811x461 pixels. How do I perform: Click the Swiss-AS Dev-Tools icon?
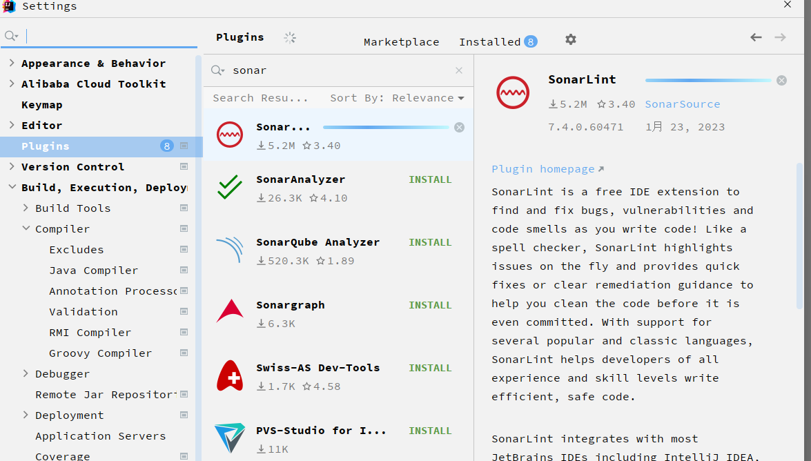tap(230, 375)
